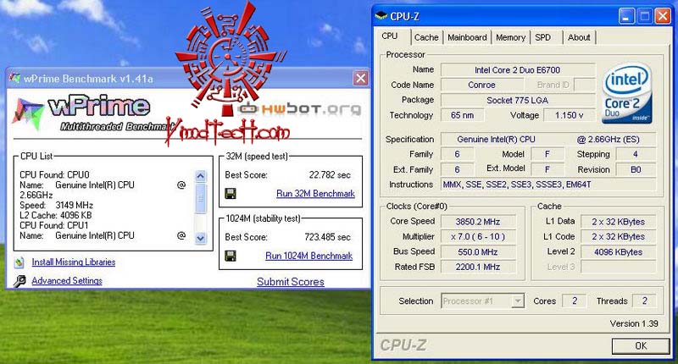The height and width of the screenshot is (364, 678).
Task: Click the 32M best score 22.782 sec
Action: pos(330,175)
